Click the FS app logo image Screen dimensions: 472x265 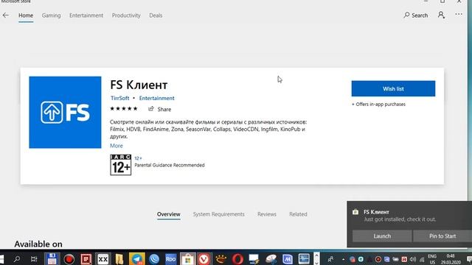[x=65, y=113]
